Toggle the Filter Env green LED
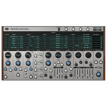 coord(54,68)
